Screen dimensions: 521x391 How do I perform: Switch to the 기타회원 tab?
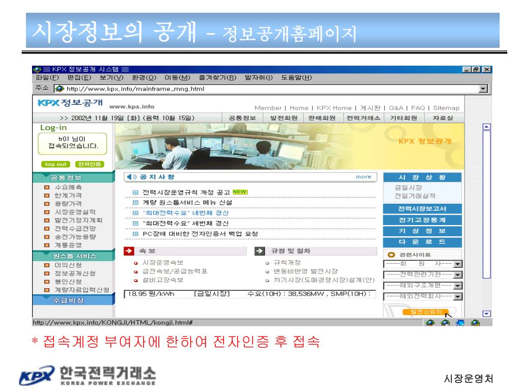pyautogui.click(x=403, y=118)
